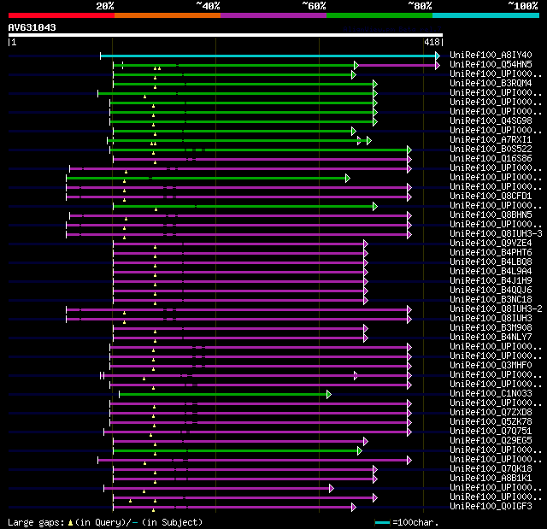Screen dimensions: 547x529
Task: Click the green ~80% identity color segment
Action: tap(379, 15)
